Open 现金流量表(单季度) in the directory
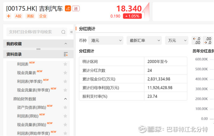The height and width of the screenshot is (136, 214). pos(33,90)
